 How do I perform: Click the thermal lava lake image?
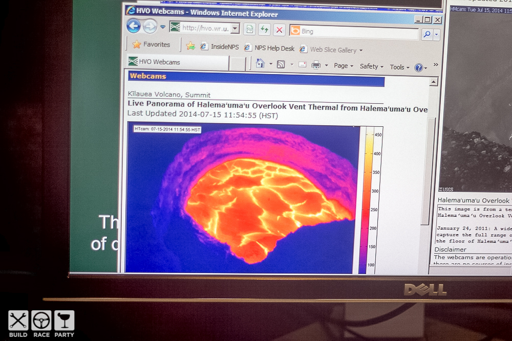tap(242, 198)
